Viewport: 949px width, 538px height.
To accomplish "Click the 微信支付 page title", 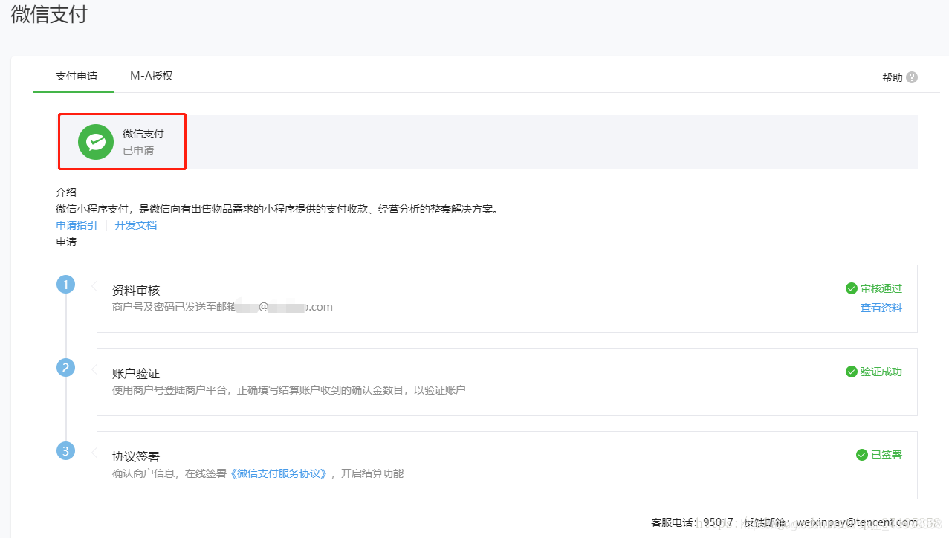I will 49,13.
